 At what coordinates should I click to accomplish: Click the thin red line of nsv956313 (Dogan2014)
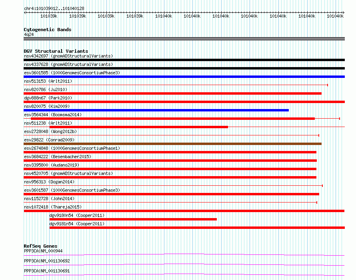point(173,186)
